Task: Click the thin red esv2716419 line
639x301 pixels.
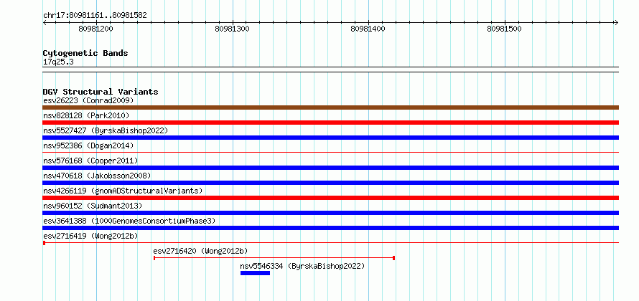Action: tap(330, 243)
